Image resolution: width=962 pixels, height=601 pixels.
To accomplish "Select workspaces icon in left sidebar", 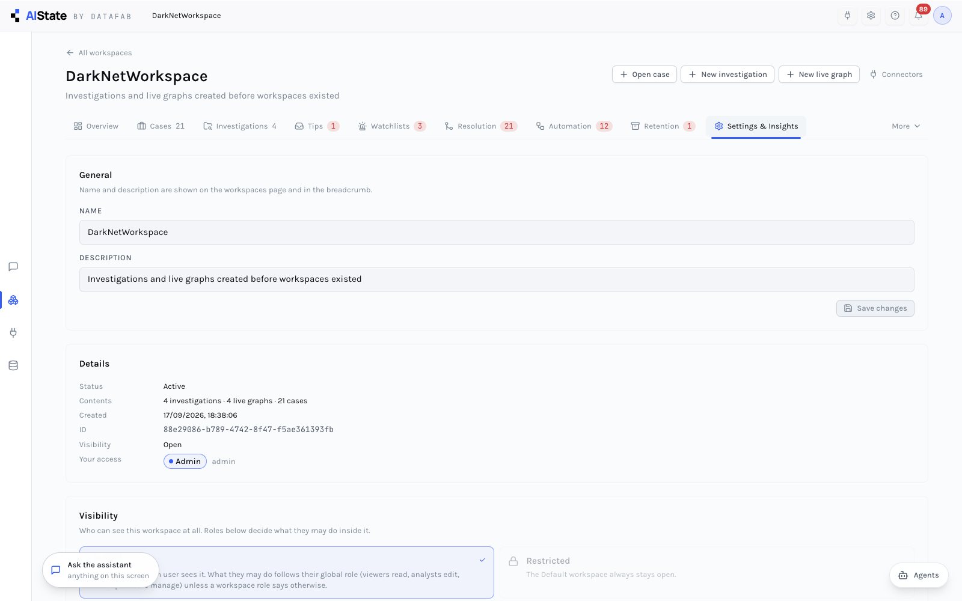I will 13,300.
